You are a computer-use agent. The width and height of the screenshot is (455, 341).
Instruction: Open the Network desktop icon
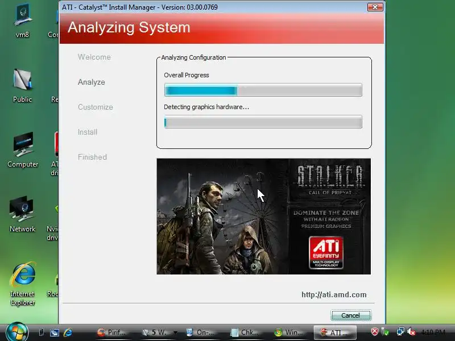pos(22,215)
